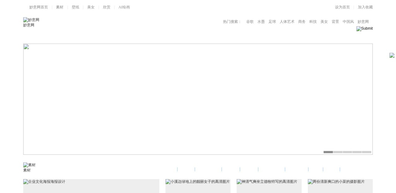This screenshot has height=193, width=396.
Task: Search hot keyword 人体艺术
Action: (287, 22)
